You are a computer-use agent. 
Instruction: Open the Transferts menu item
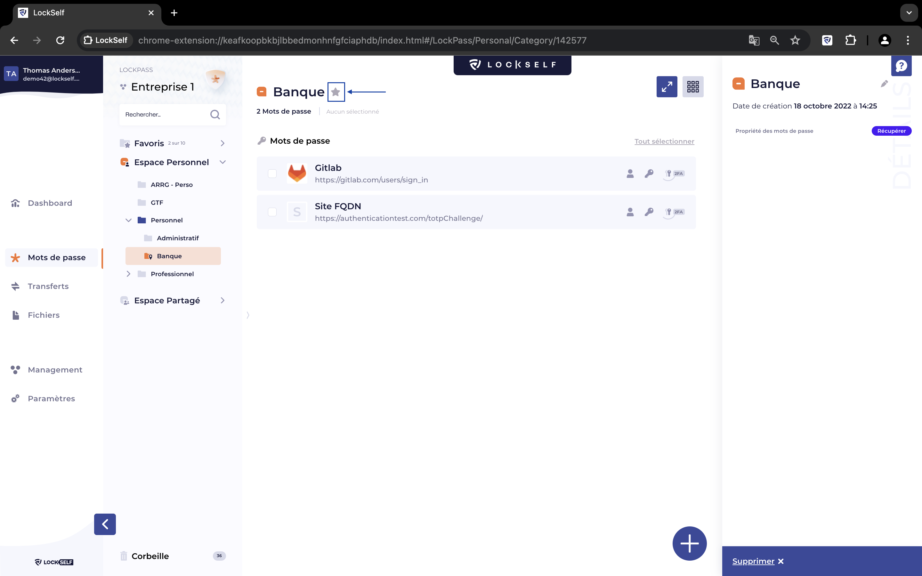48,286
